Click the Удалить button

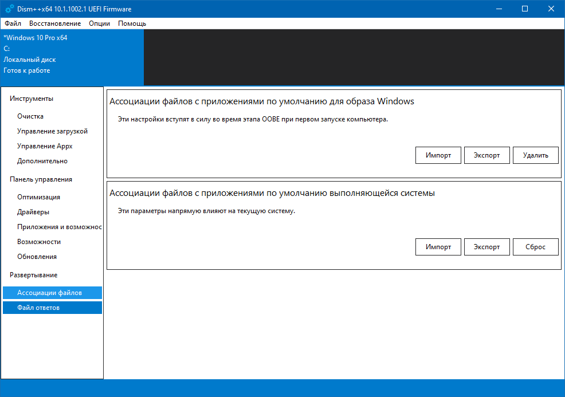pos(535,155)
